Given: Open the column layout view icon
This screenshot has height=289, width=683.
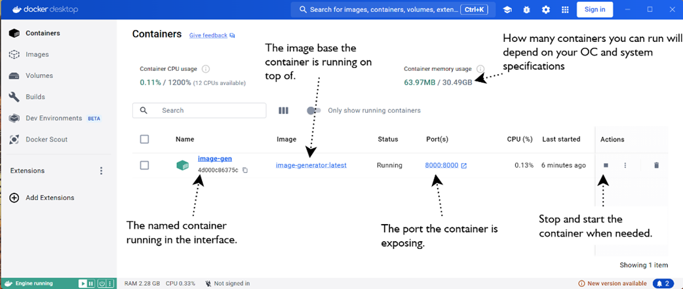Looking at the screenshot, I should point(283,111).
